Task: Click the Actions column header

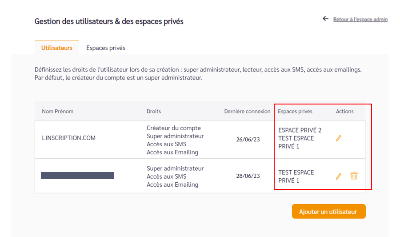Action: pyautogui.click(x=344, y=111)
